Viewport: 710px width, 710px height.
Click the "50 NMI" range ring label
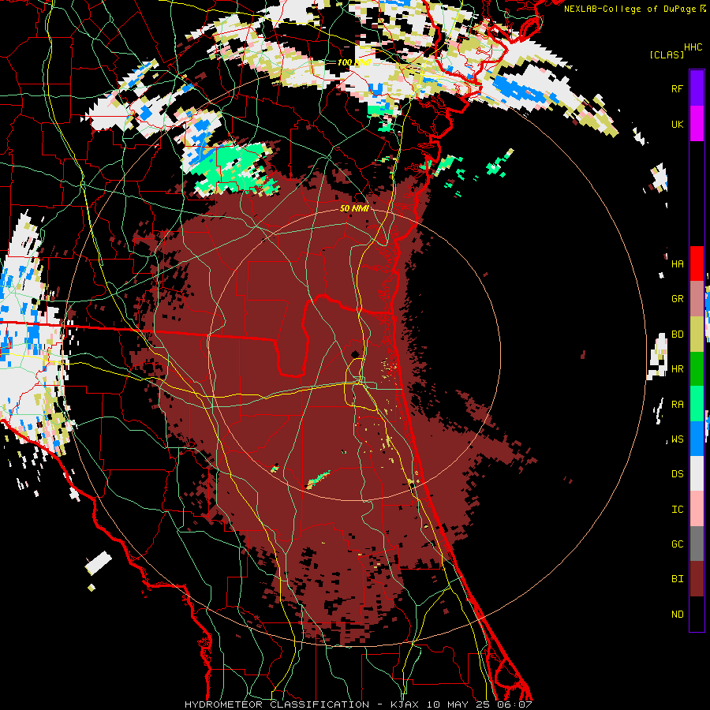354,209
